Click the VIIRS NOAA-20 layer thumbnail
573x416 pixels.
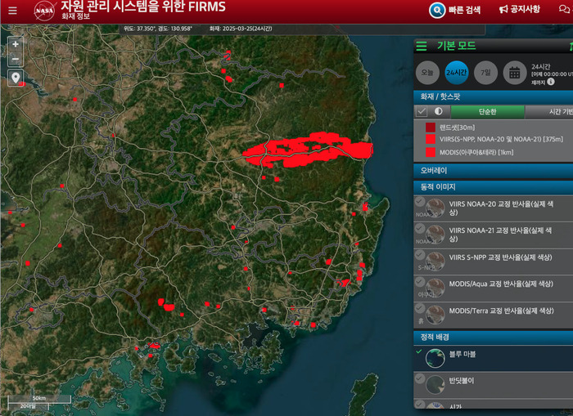[x=435, y=208]
